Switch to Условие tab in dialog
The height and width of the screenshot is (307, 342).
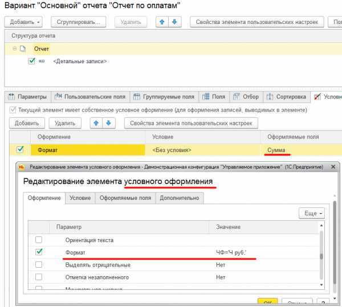tap(80, 198)
